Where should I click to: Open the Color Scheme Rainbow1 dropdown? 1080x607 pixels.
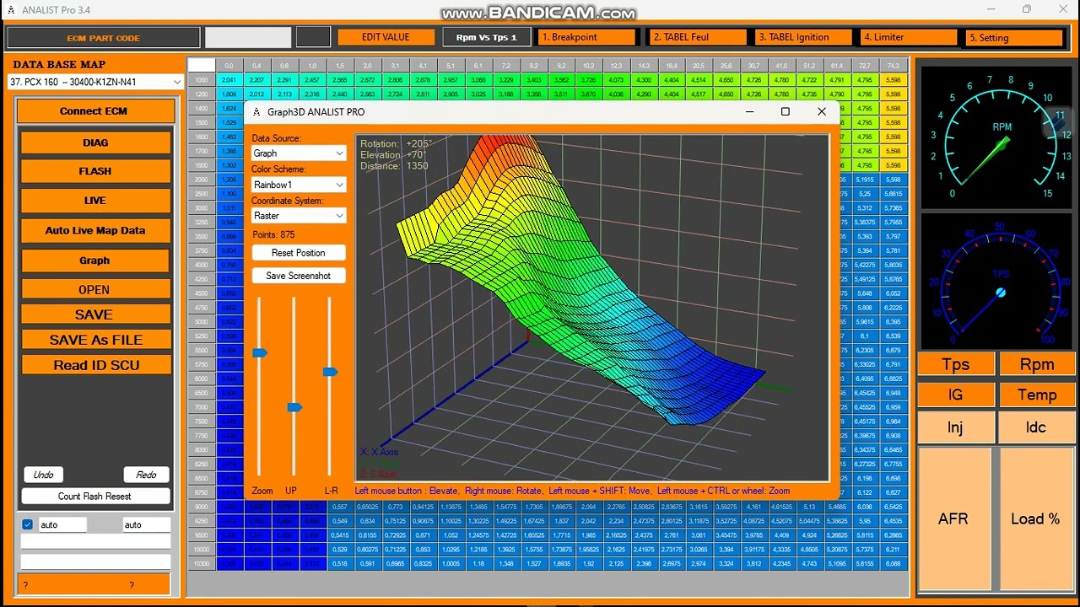coord(299,185)
